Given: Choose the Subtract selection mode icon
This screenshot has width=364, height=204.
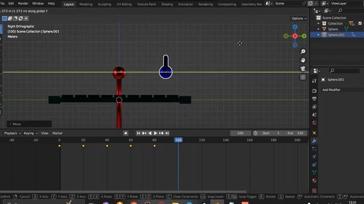Looking at the screenshot, I should 15,18.
